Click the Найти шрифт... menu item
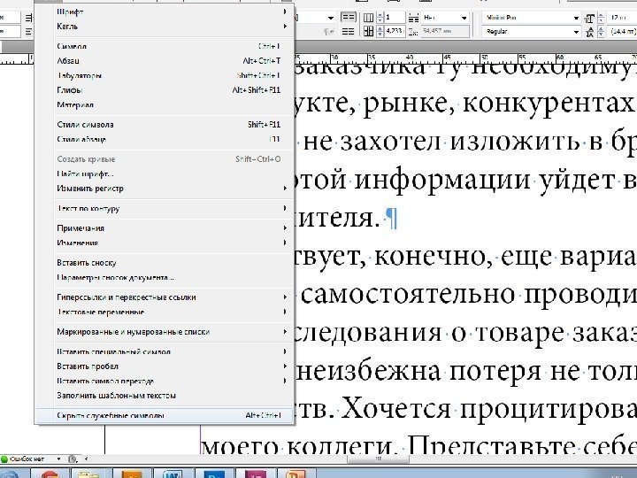637x478 pixels. 165,174
